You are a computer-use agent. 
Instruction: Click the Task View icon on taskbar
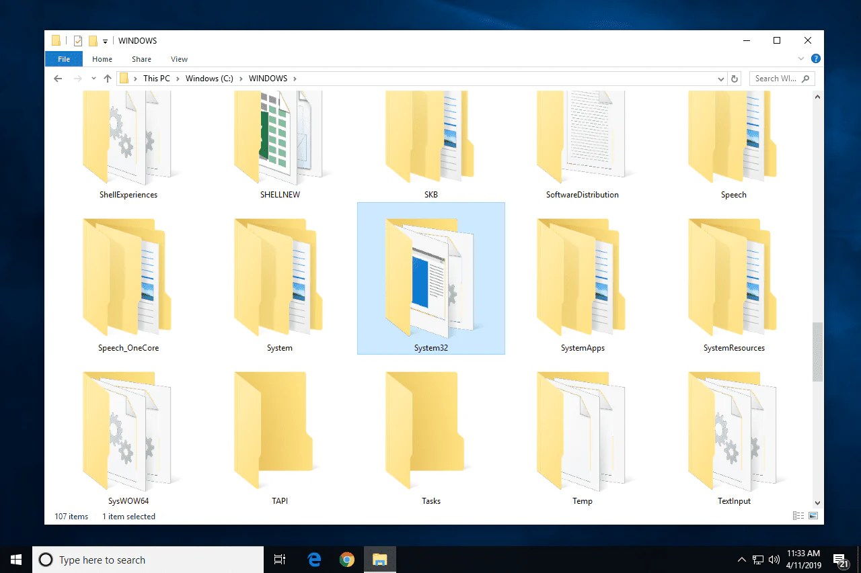[280, 559]
